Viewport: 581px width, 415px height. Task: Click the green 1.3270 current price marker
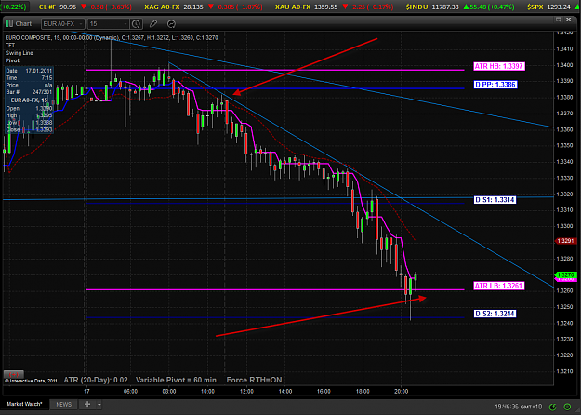[564, 275]
